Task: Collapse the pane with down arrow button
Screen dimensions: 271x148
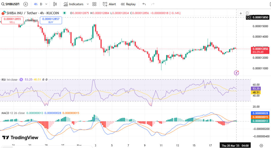Action: click(241, 13)
